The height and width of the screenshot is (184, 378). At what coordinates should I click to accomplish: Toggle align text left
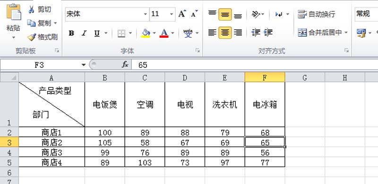coord(212,33)
